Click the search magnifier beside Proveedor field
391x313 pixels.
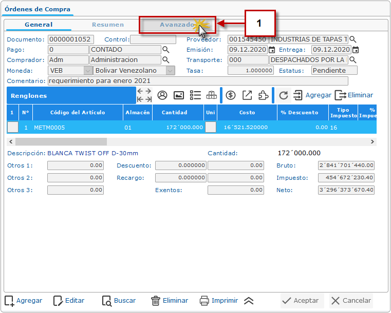[352, 39]
